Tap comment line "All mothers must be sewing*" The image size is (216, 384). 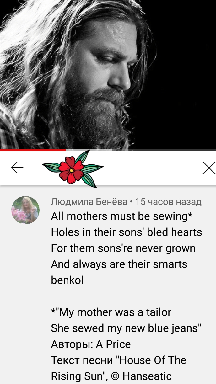click(x=122, y=216)
